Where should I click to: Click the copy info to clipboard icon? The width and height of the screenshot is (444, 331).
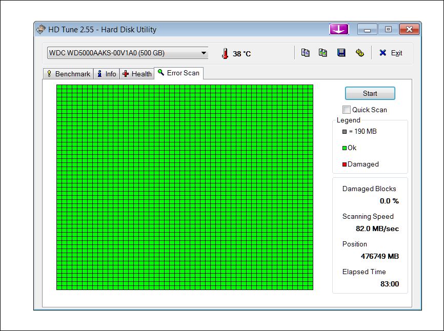[305, 53]
